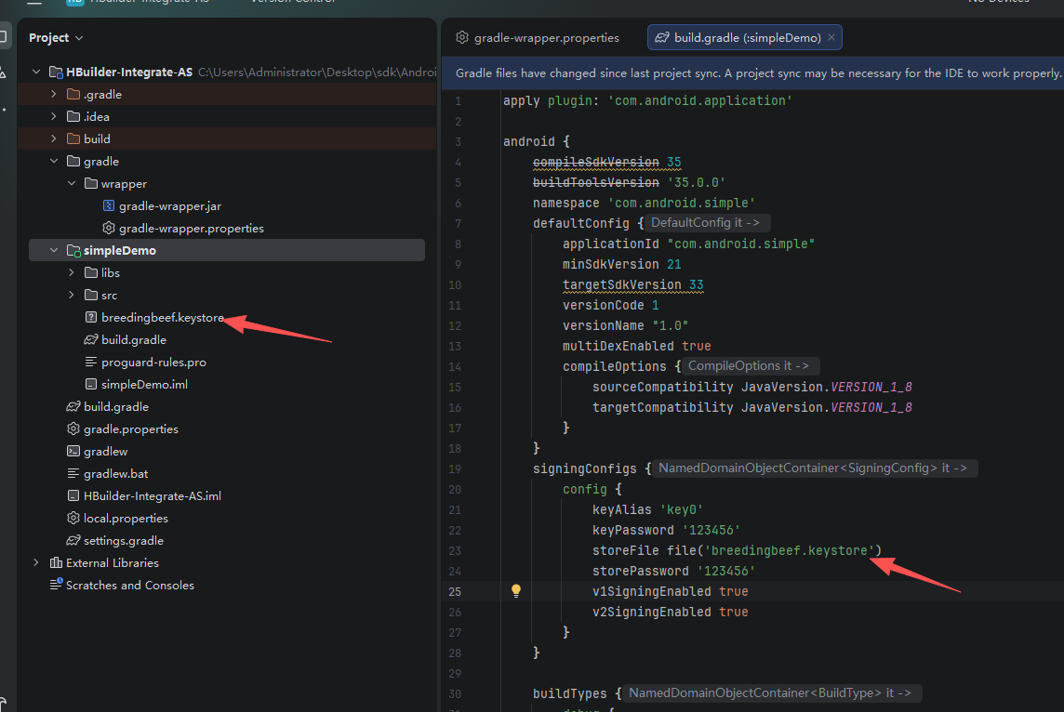Viewport: 1064px width, 712px height.
Task: Click compileSdkVersion on line 4
Action: click(x=596, y=162)
